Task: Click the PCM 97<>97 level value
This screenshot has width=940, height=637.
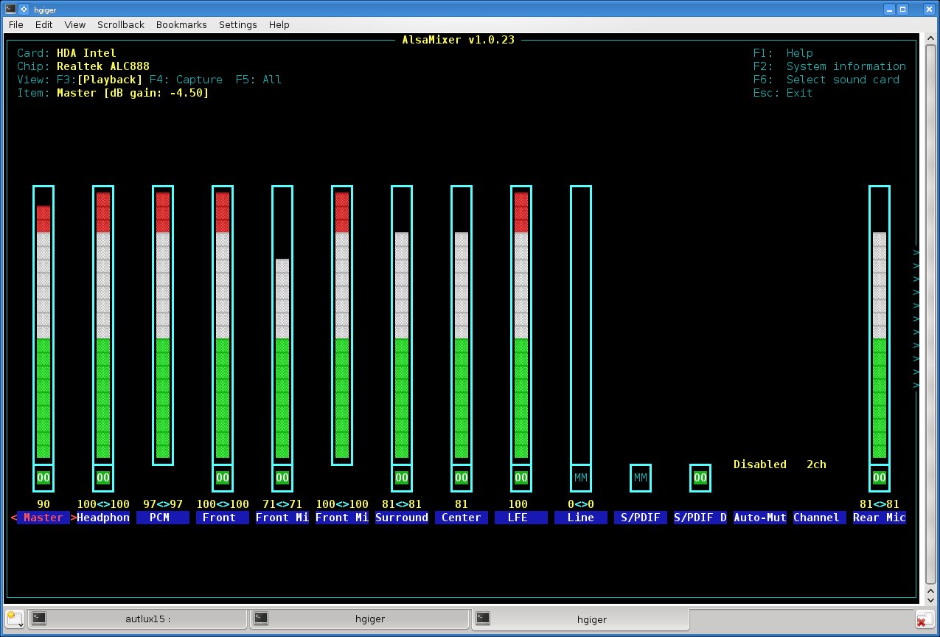Action: pos(163,504)
